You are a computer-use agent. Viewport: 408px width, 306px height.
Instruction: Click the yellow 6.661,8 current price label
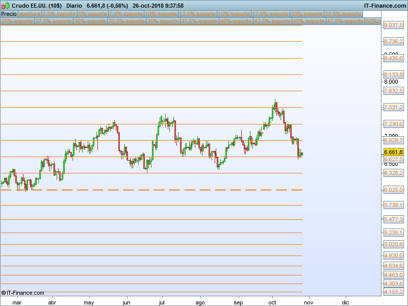tap(393, 152)
